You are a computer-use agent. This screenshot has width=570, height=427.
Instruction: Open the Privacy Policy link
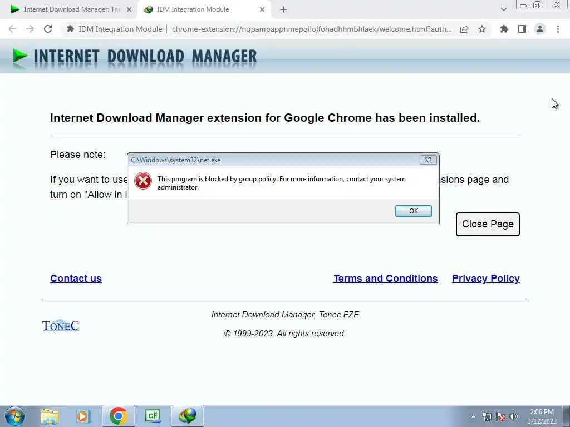tap(485, 279)
